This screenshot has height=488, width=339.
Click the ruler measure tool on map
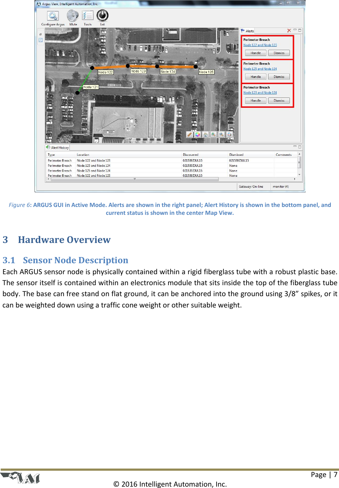click(189, 135)
